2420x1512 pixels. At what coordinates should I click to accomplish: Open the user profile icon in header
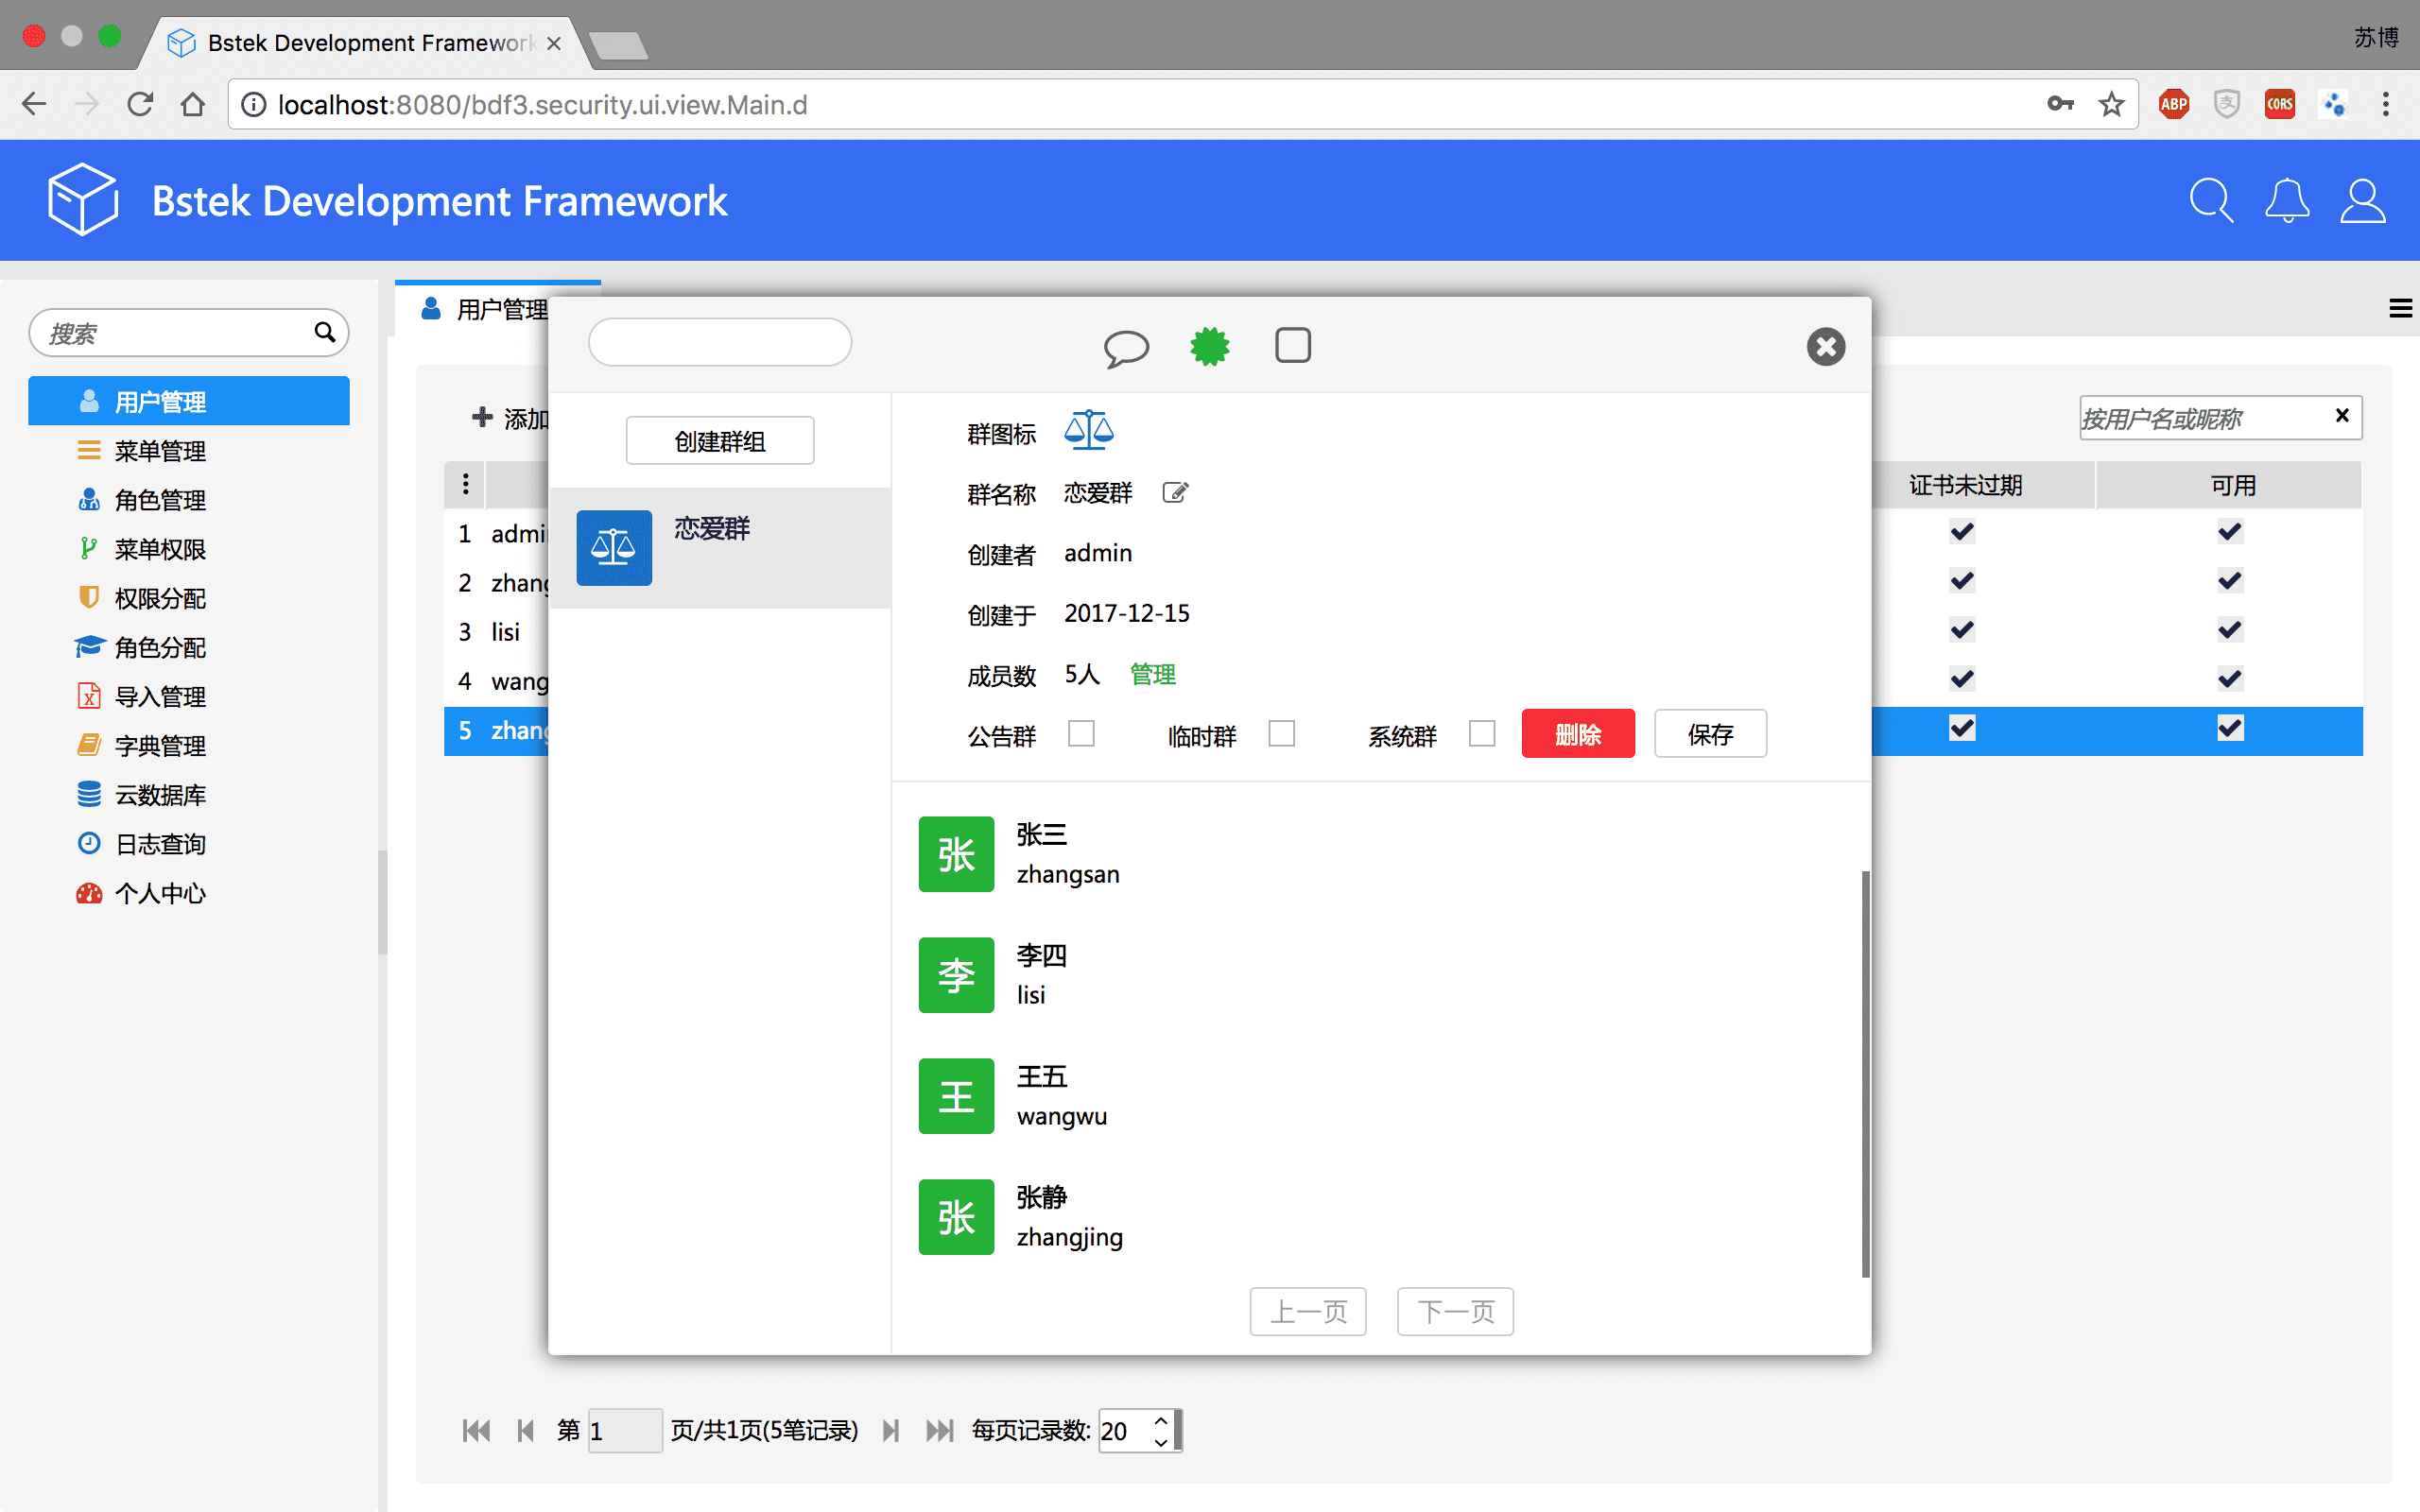coord(2362,201)
